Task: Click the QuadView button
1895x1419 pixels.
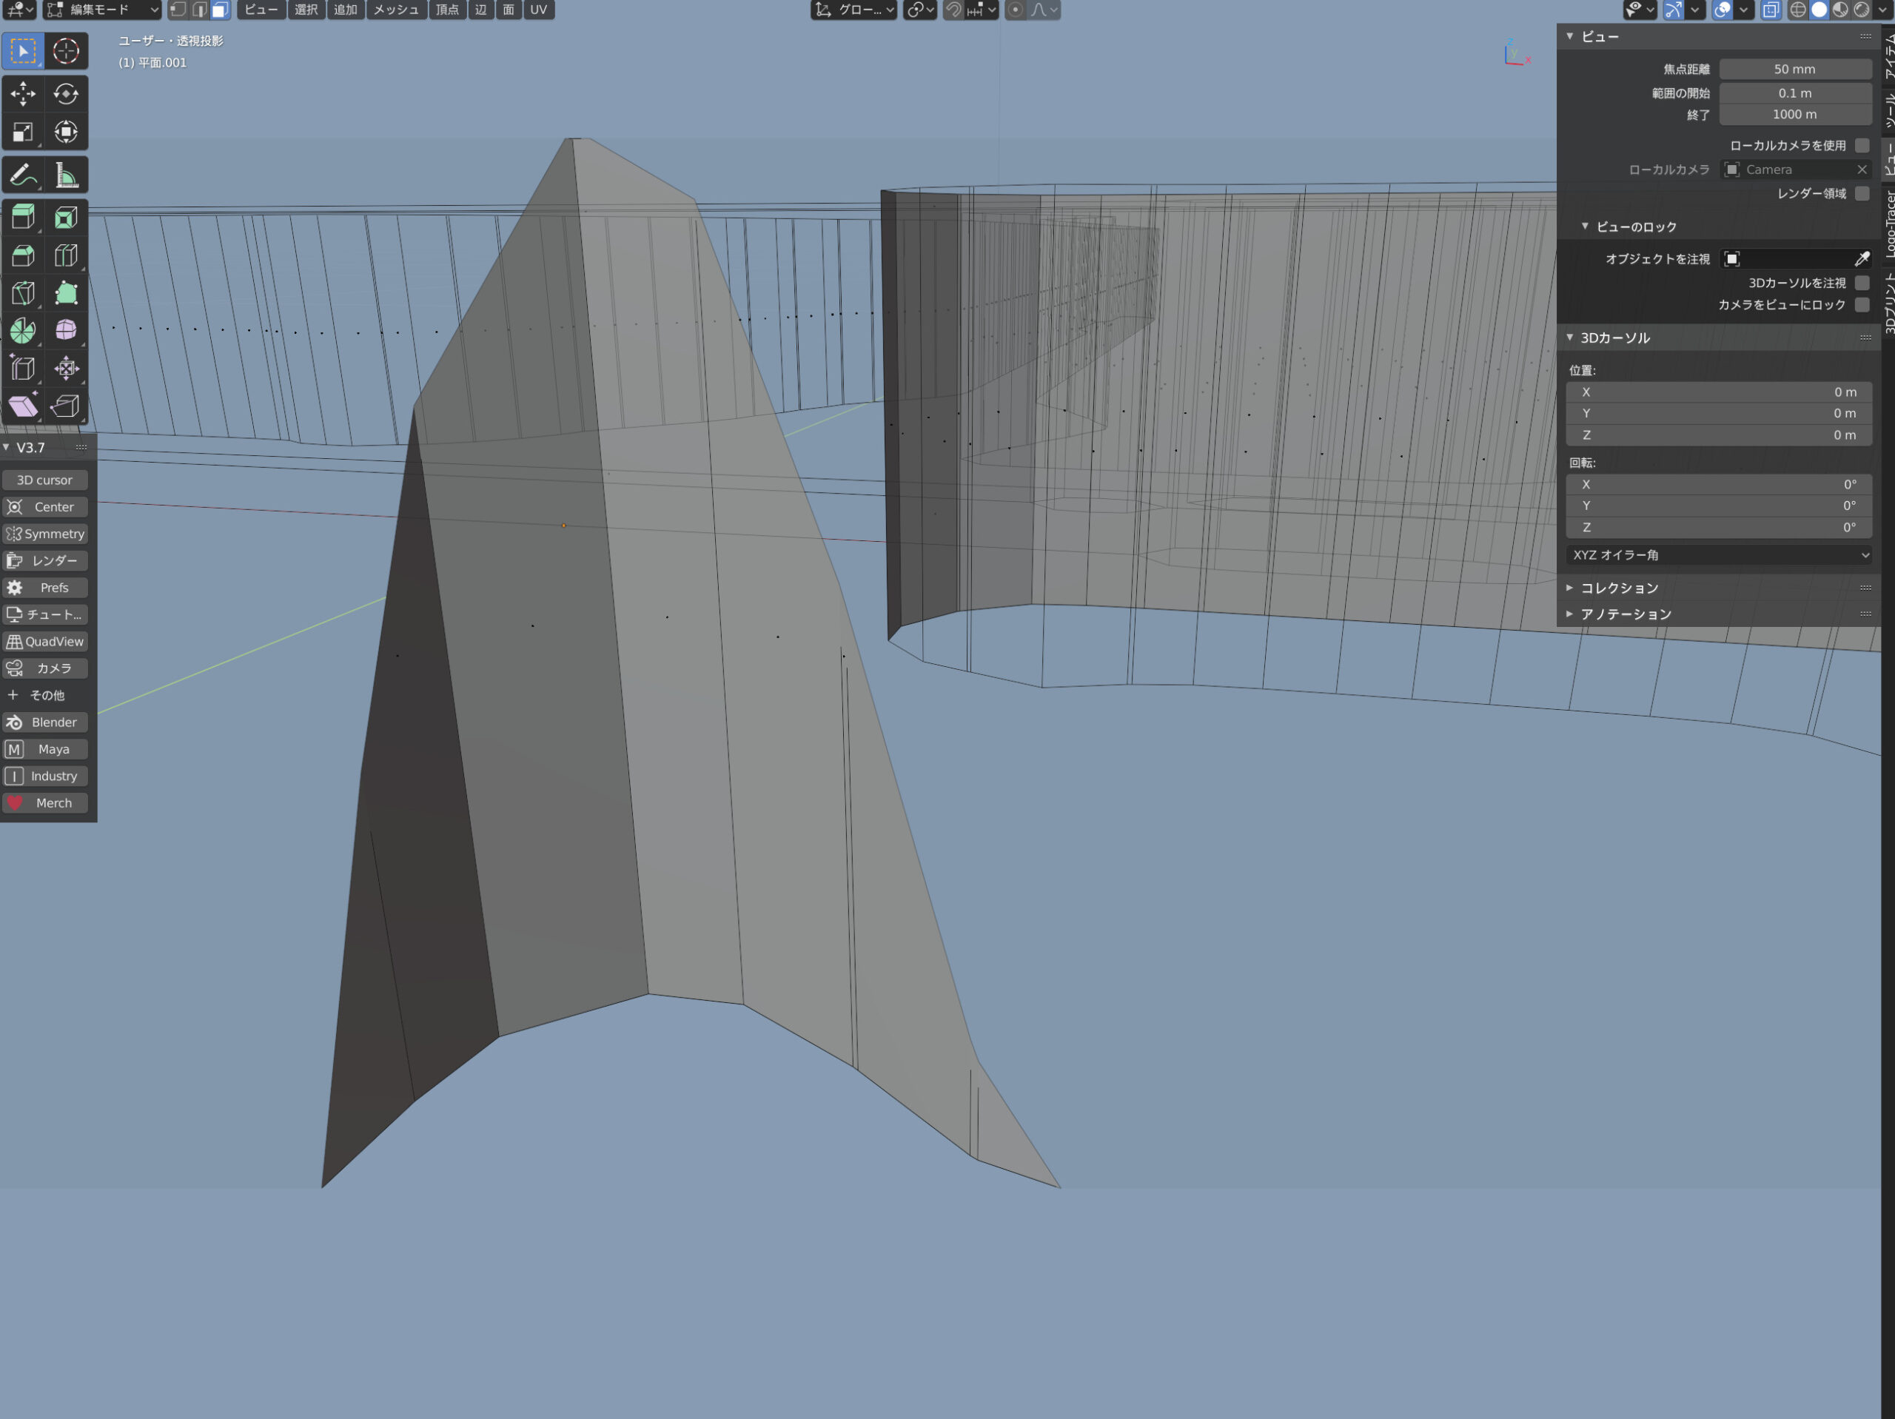Action: 45,642
